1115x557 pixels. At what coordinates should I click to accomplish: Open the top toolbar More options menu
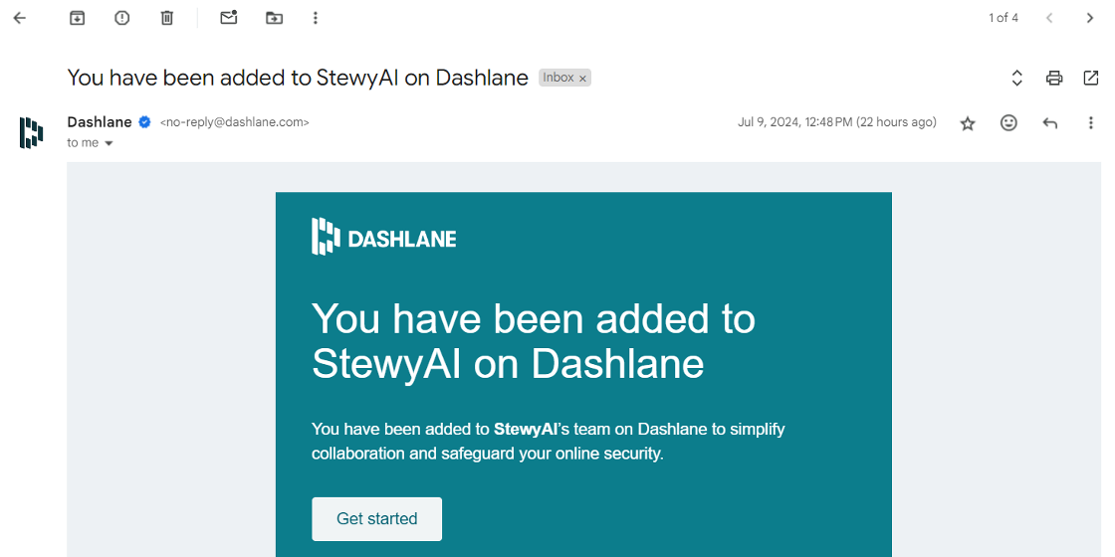(x=316, y=18)
